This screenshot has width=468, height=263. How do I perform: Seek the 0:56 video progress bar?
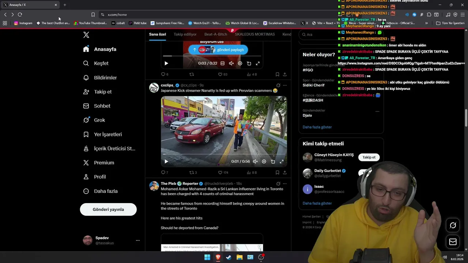point(224,154)
